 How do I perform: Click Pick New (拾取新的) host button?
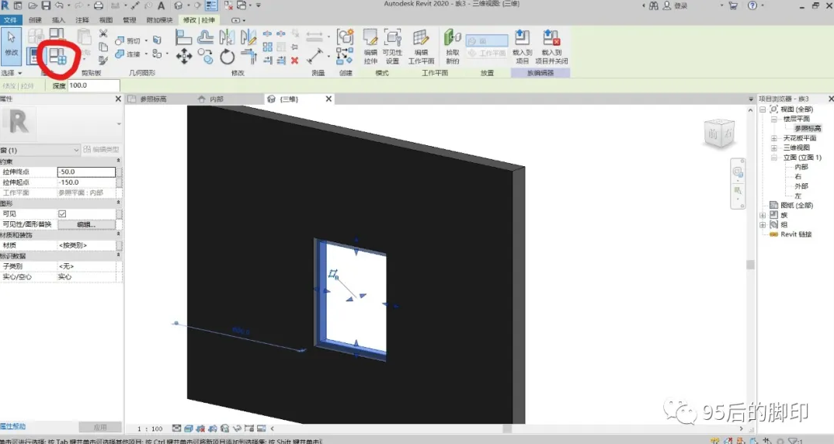453,47
